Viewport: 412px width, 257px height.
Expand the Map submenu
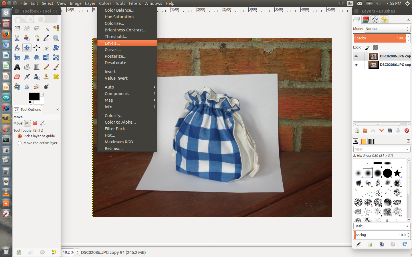pyautogui.click(x=127, y=100)
